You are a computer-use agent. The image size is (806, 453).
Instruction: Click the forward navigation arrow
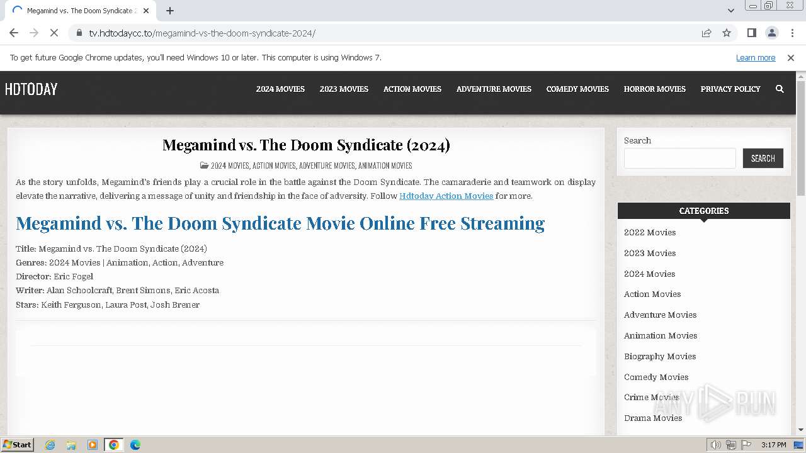click(x=34, y=33)
